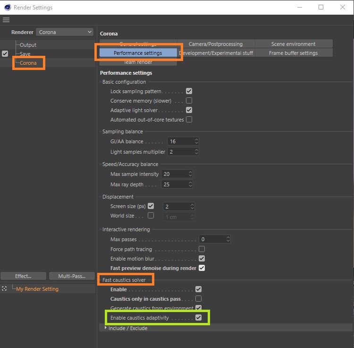Enable Conserve memory (slower) checkbox
354x348 pixels.
click(x=189, y=100)
